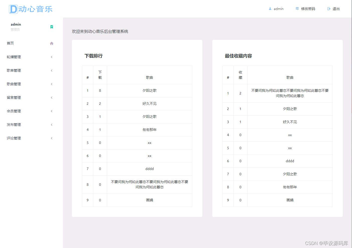The width and height of the screenshot is (352, 248).
Task: Select 夕阳之歌 in the 下载排行 table
Action: (149, 91)
